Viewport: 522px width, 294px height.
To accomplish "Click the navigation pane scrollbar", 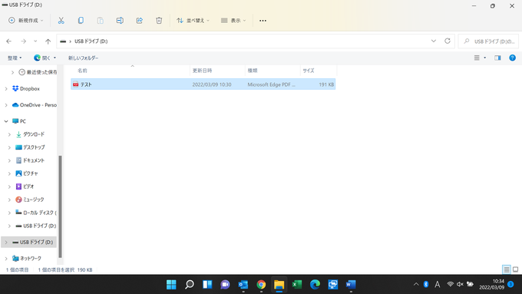I will (x=60, y=206).
